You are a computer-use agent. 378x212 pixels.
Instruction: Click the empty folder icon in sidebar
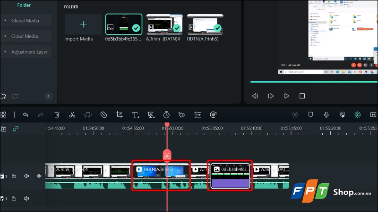click(x=15, y=97)
